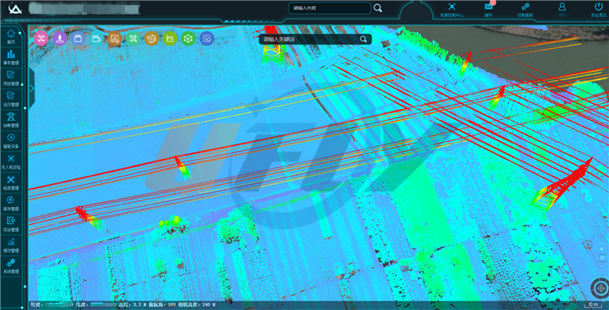The width and height of the screenshot is (609, 310).
Task: Select the green ruler and pencil measure tool
Action: (x=134, y=38)
